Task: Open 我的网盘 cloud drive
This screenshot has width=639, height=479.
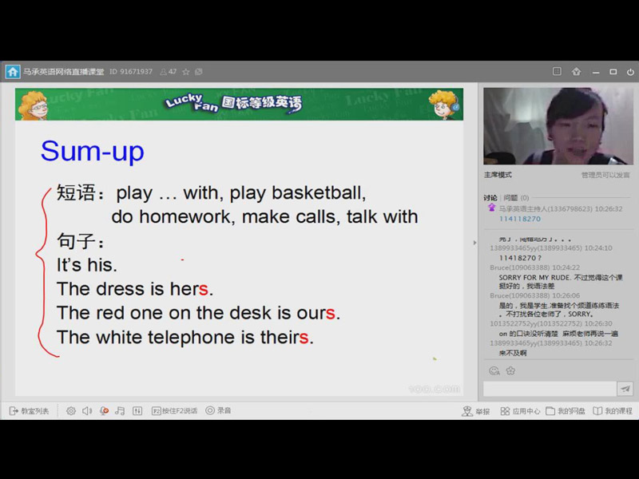Action: [x=566, y=411]
